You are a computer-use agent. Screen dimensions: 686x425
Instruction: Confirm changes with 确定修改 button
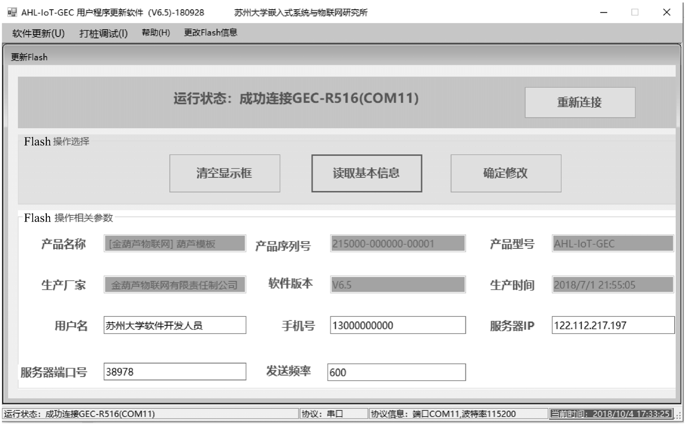[505, 173]
